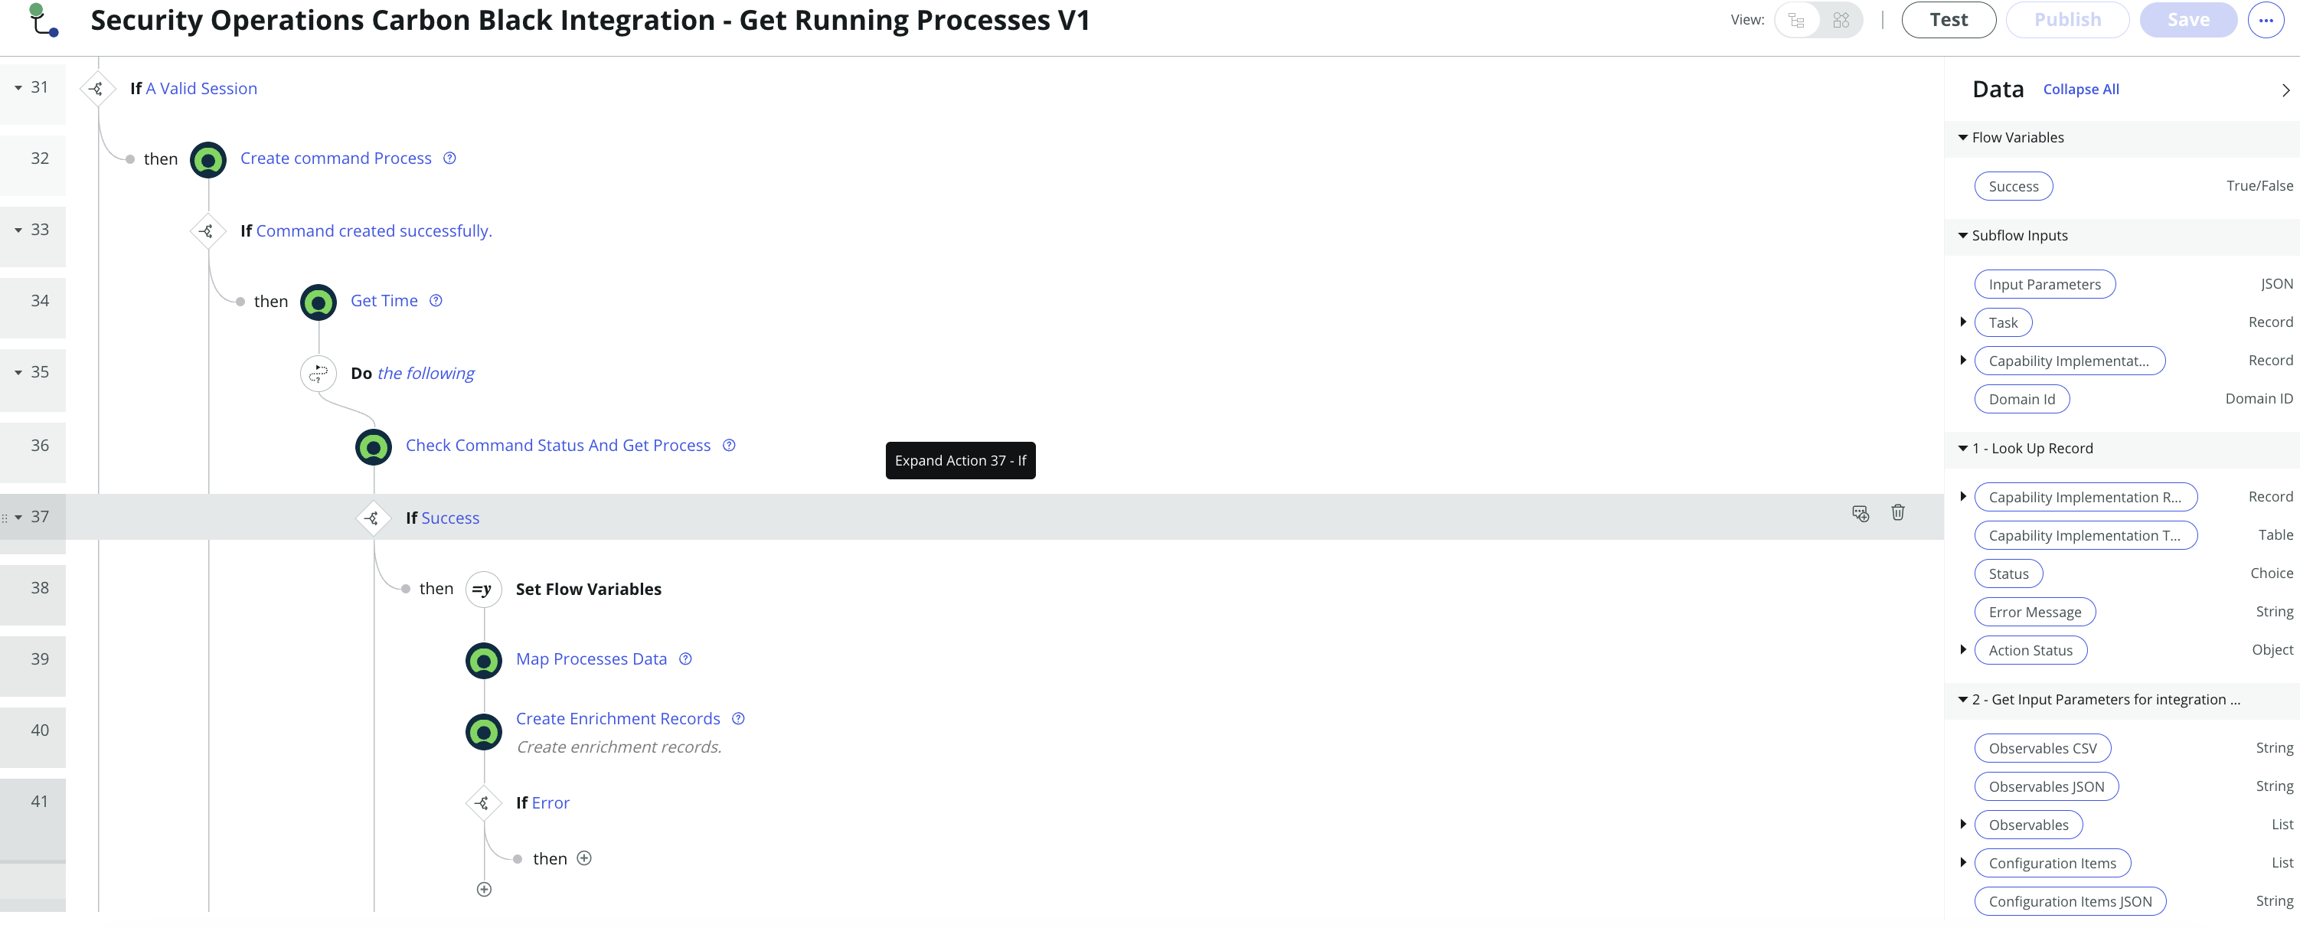Expand step 37 using its arrow
This screenshot has height=928, width=2300.
coord(18,517)
